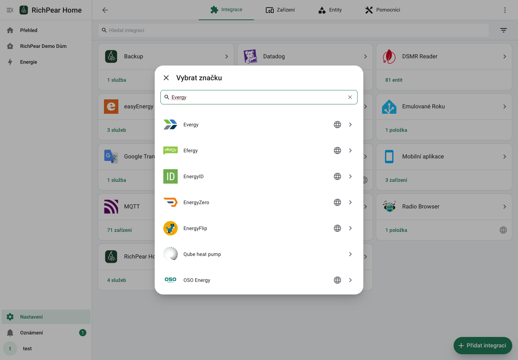Screen dimensions: 518x360
Task: Expand the Qube heat pump row chevron
Action: click(350, 254)
